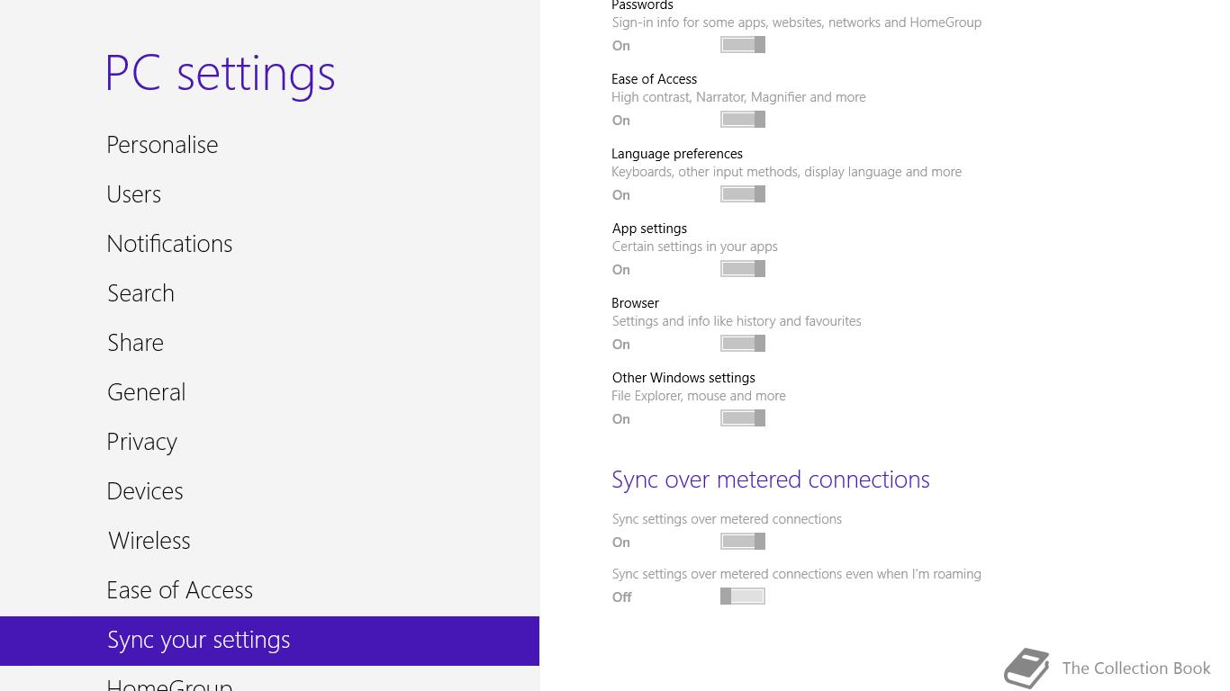Click The Collection Book logo icon
This screenshot has height=691, width=1230.
click(1027, 669)
